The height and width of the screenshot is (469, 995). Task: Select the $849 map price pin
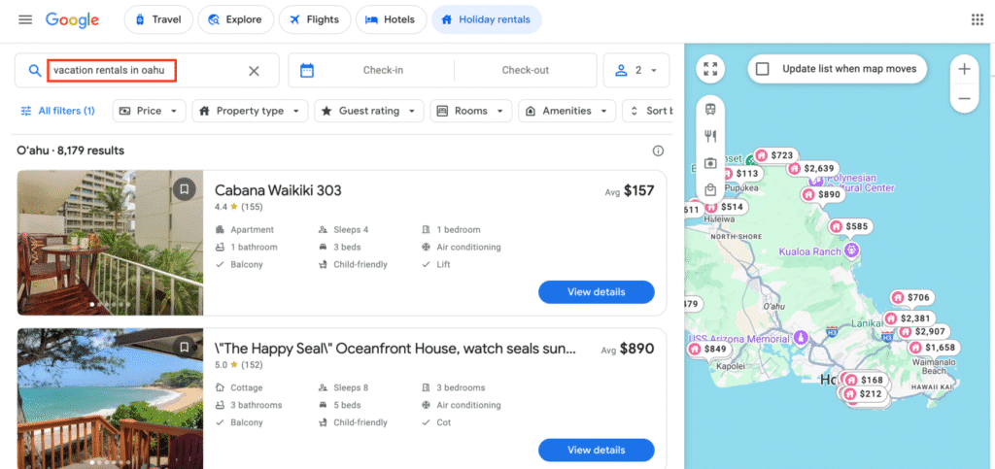(707, 349)
